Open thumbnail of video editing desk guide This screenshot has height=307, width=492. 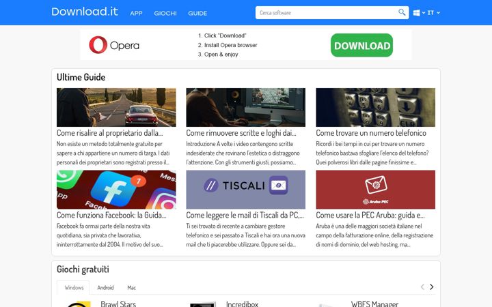click(246, 108)
